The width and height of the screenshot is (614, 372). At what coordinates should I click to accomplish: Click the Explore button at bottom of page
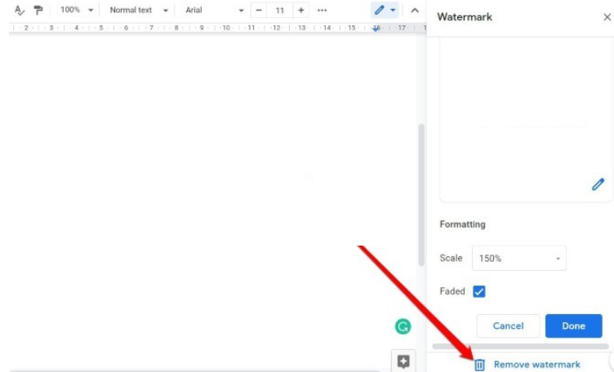(x=403, y=361)
